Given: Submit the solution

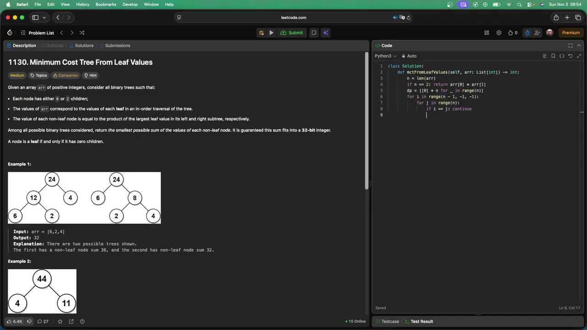Looking at the screenshot, I should click(292, 33).
